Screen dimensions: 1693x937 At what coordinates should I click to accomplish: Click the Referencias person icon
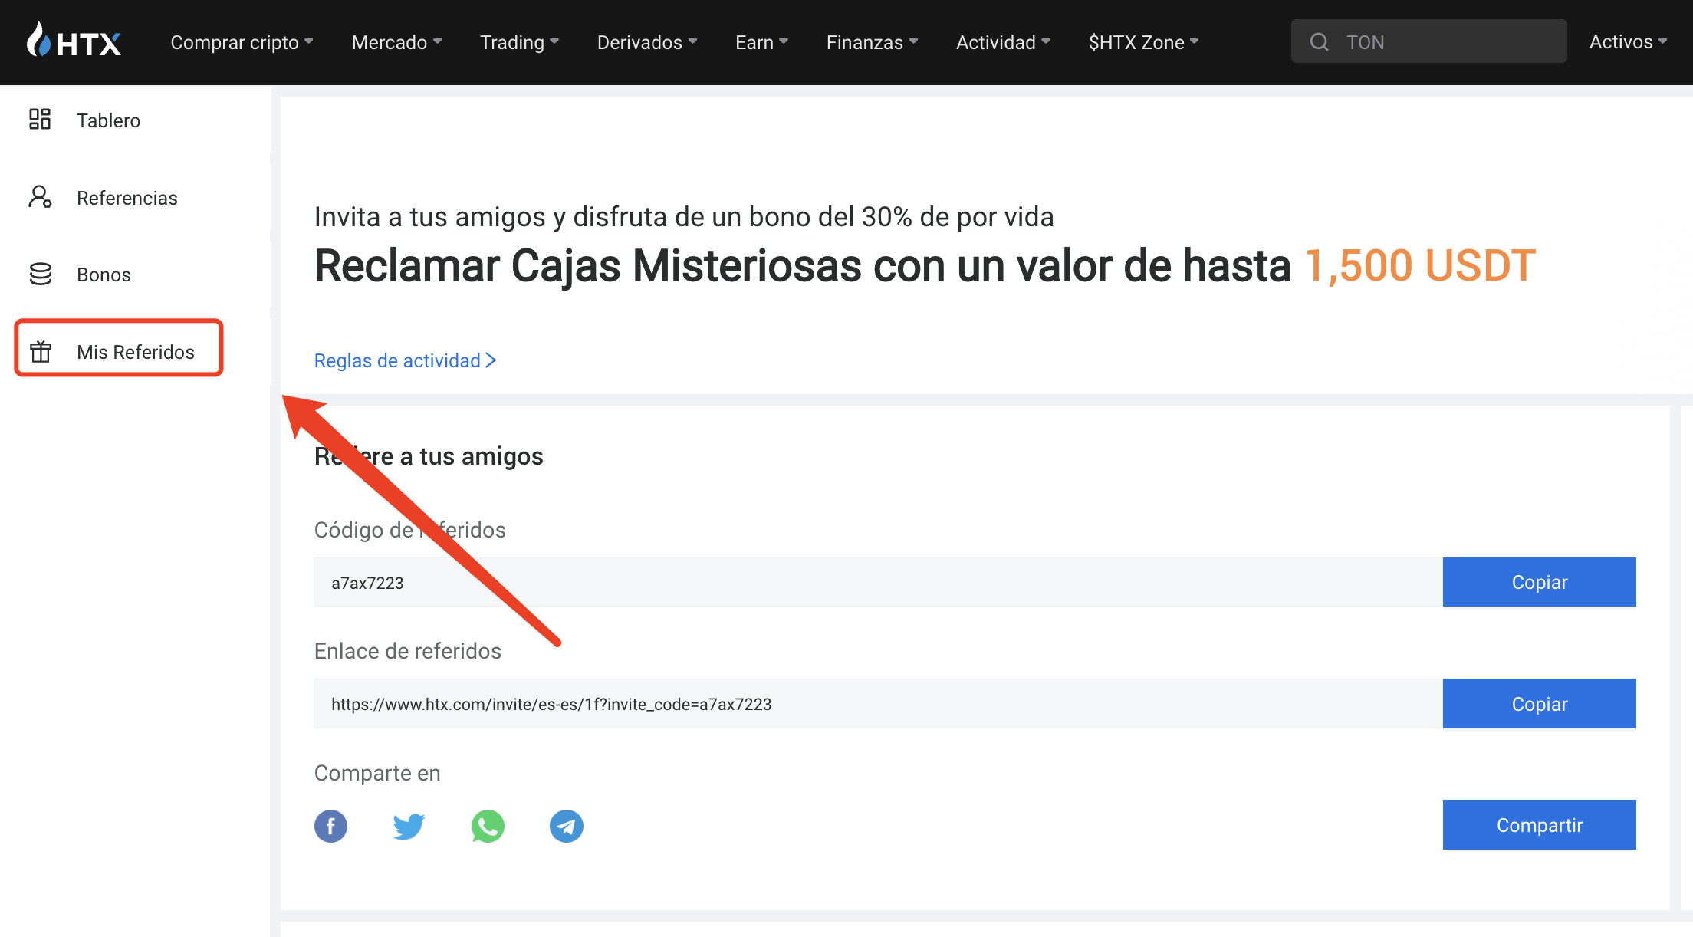[40, 197]
